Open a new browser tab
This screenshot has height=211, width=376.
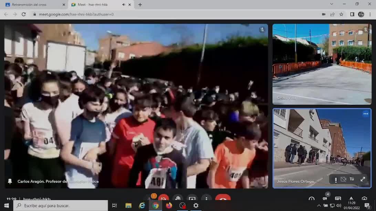click(x=140, y=4)
